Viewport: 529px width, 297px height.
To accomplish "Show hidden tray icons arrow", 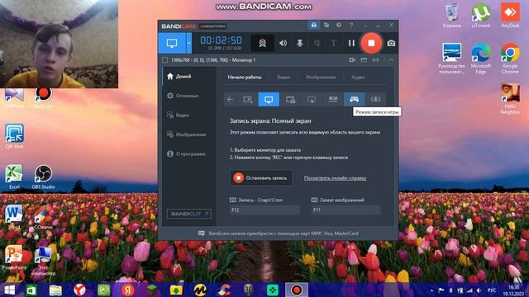I will [x=431, y=290].
